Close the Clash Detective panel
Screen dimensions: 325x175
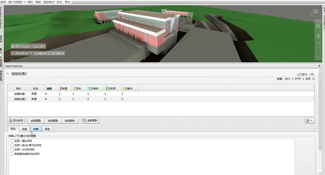pyautogui.click(x=319, y=66)
